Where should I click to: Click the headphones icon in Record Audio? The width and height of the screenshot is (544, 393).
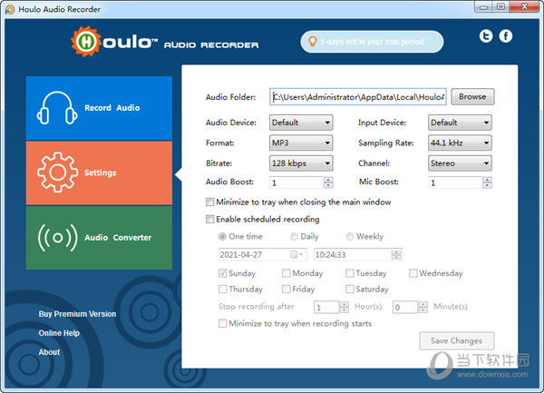[57, 108]
